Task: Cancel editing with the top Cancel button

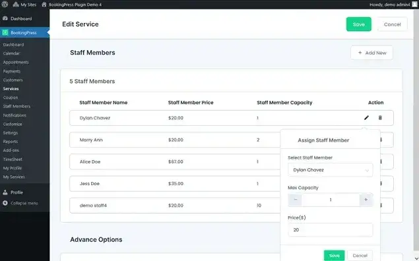Action: pos(393,24)
